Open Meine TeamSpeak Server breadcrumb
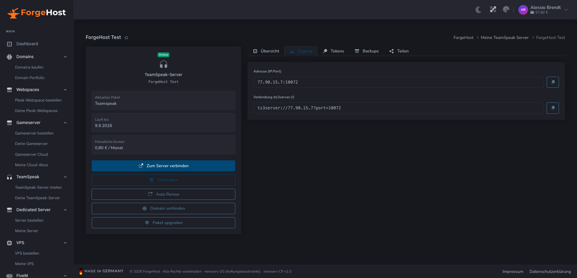This screenshot has height=278, width=577. [505, 38]
